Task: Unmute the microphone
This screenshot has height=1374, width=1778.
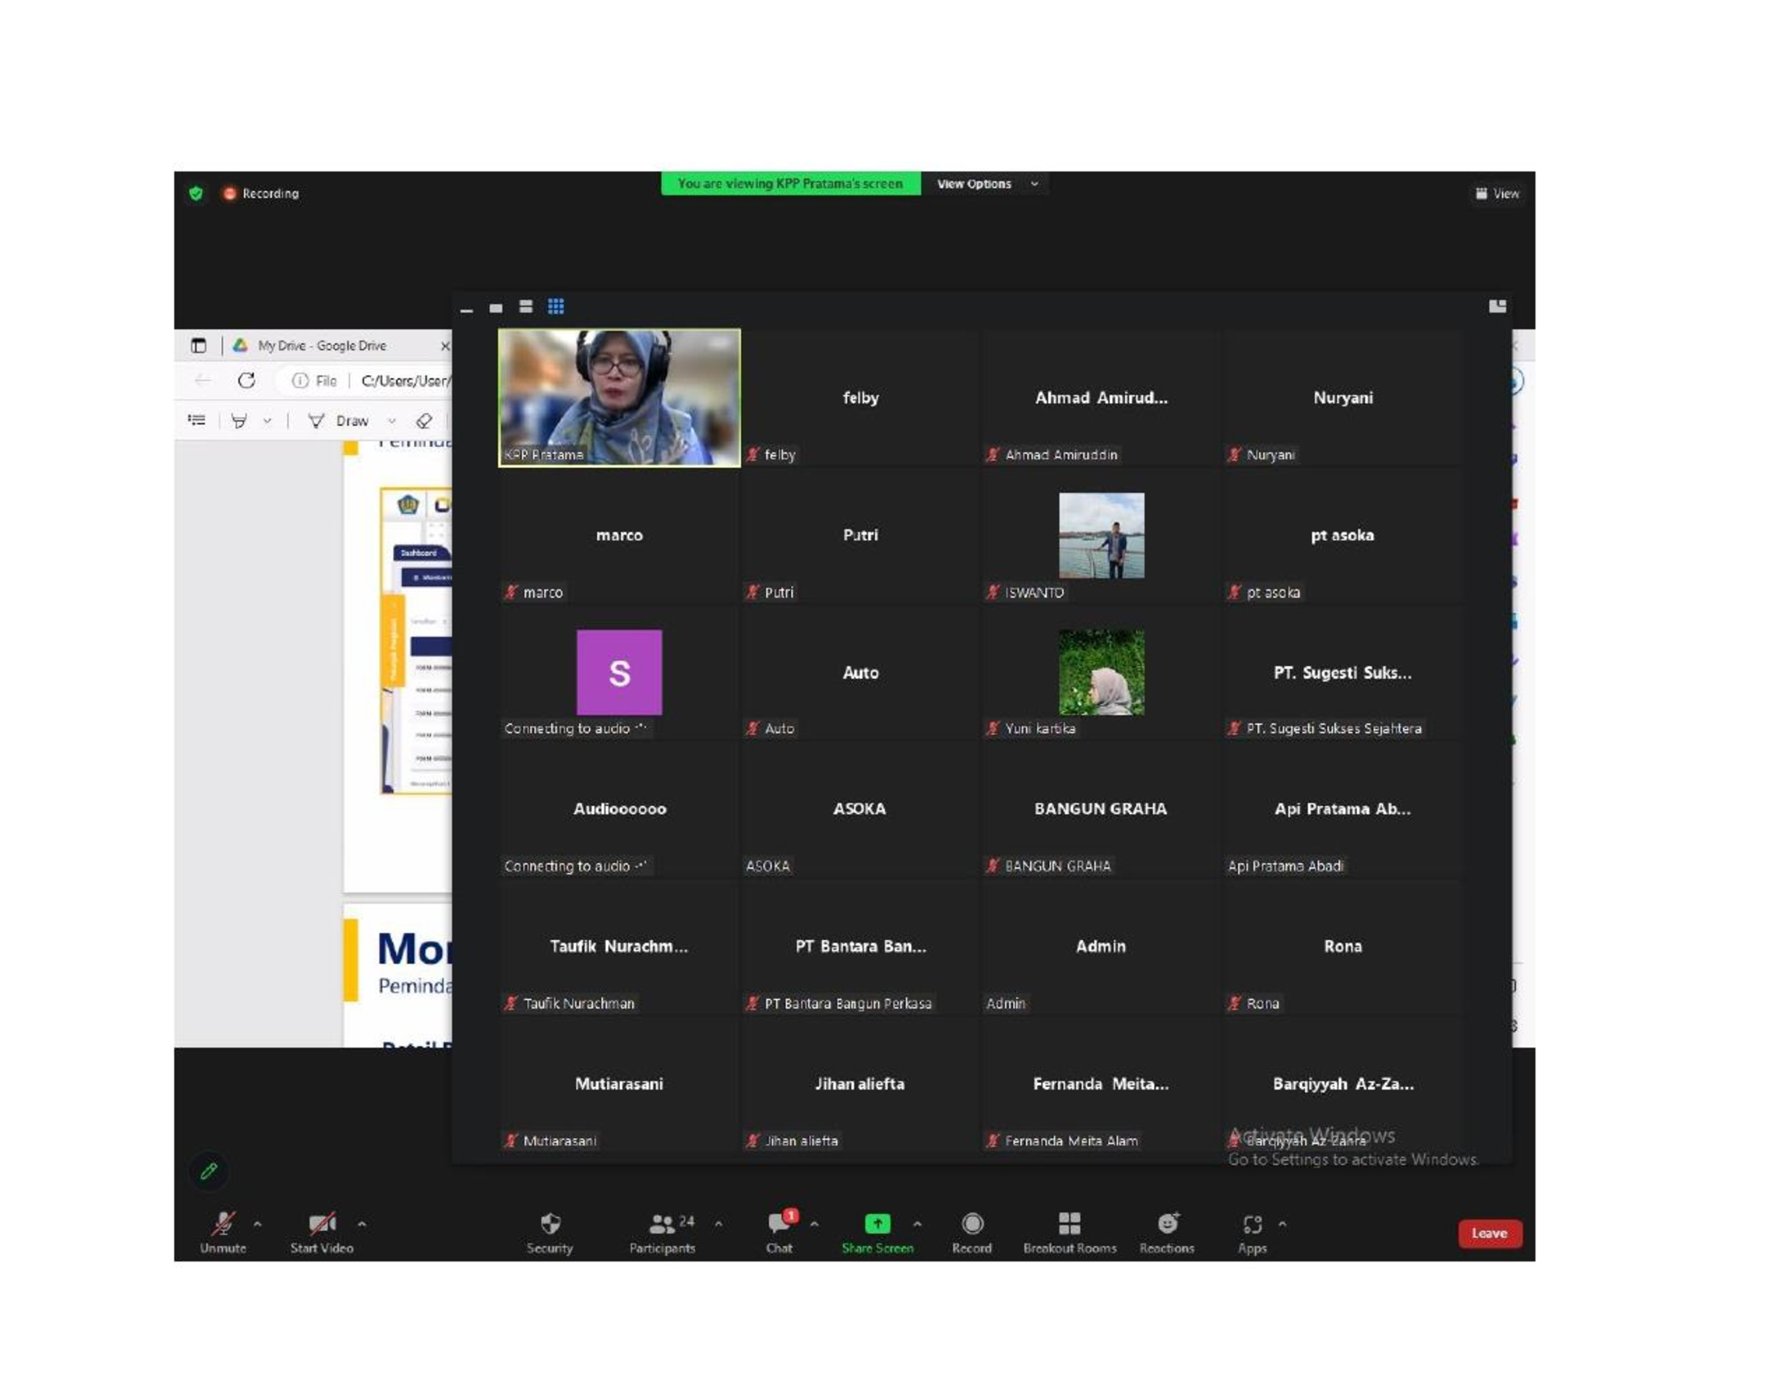Action: (223, 1224)
